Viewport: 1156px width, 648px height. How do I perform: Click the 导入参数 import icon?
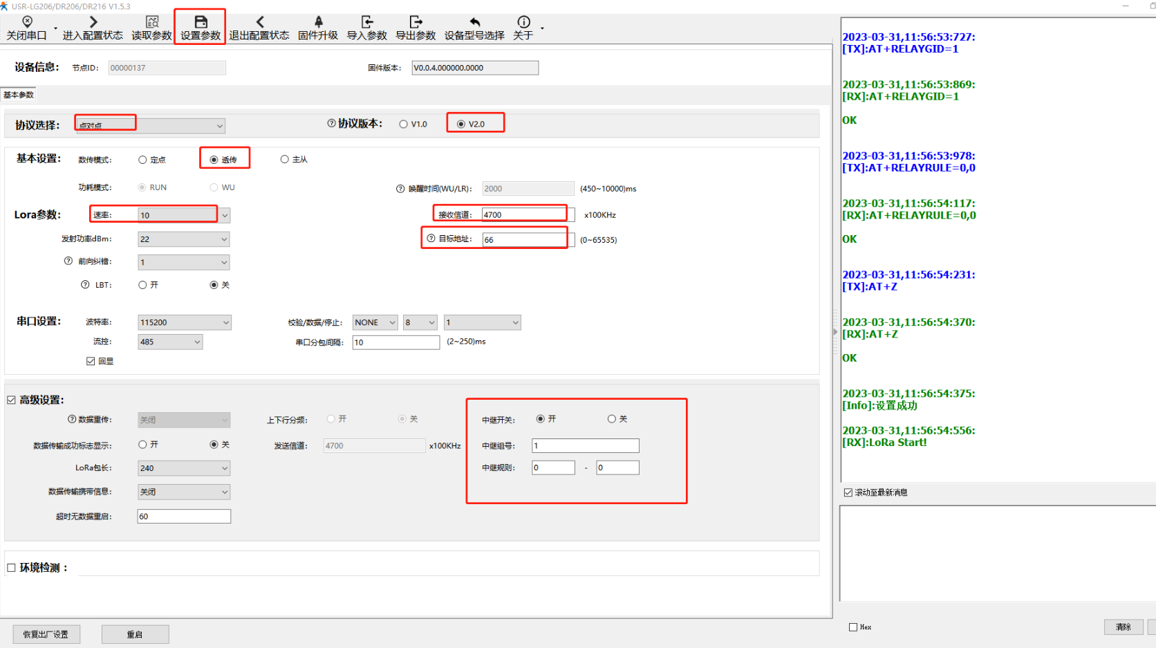[367, 22]
